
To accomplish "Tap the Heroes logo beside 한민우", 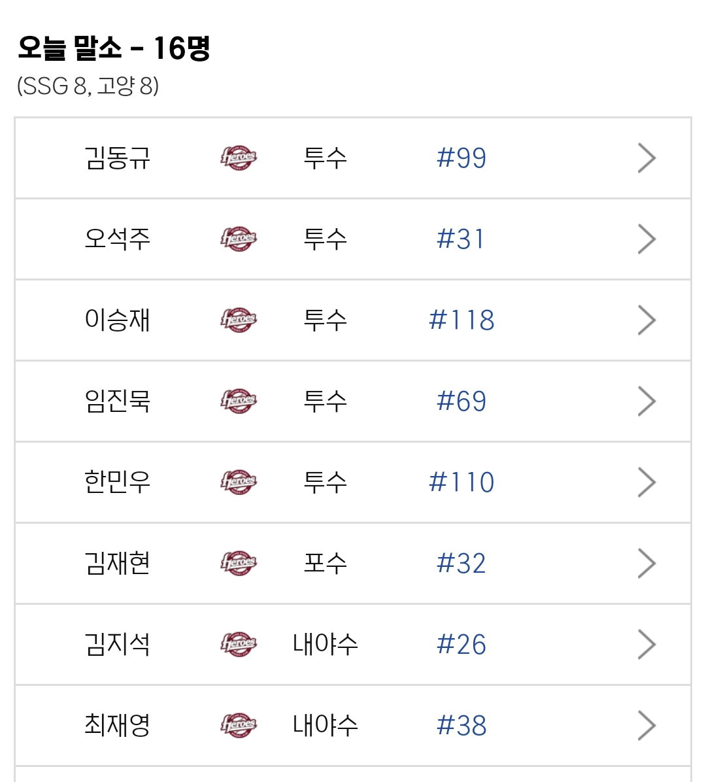I will [239, 483].
